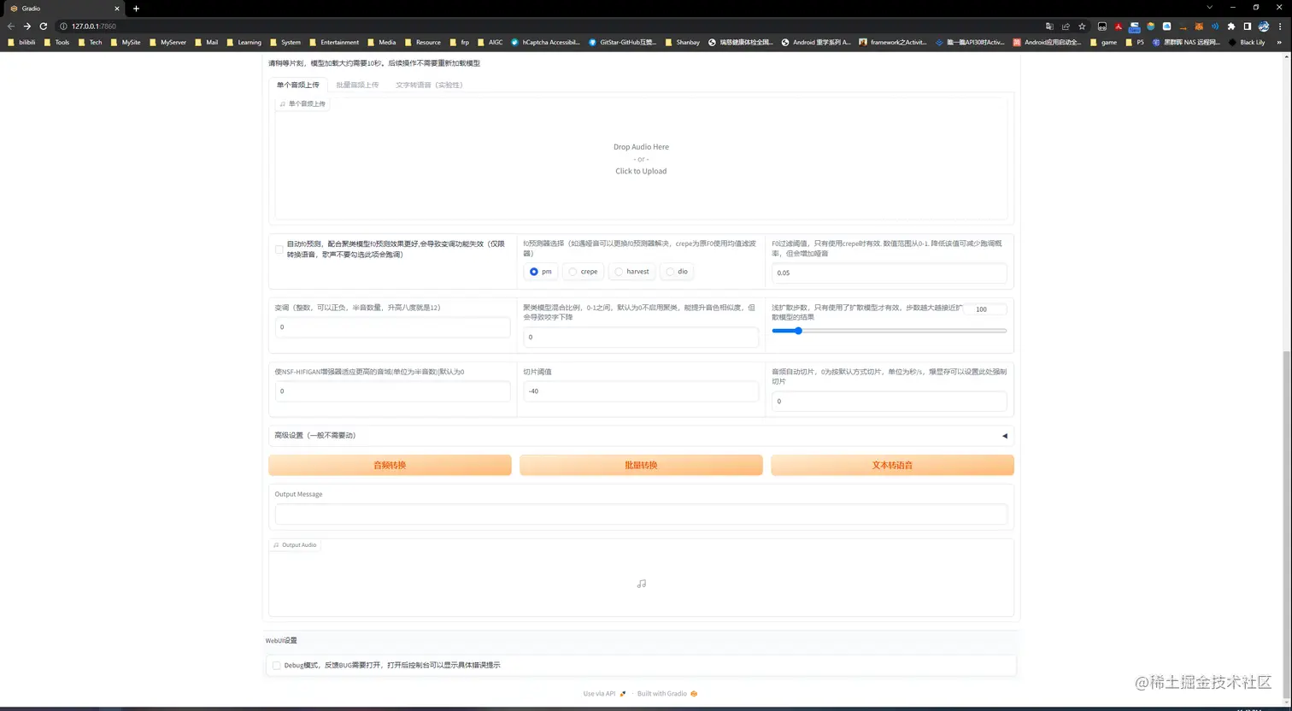Toggle the browser side panel icon
The height and width of the screenshot is (711, 1292).
click(1248, 26)
